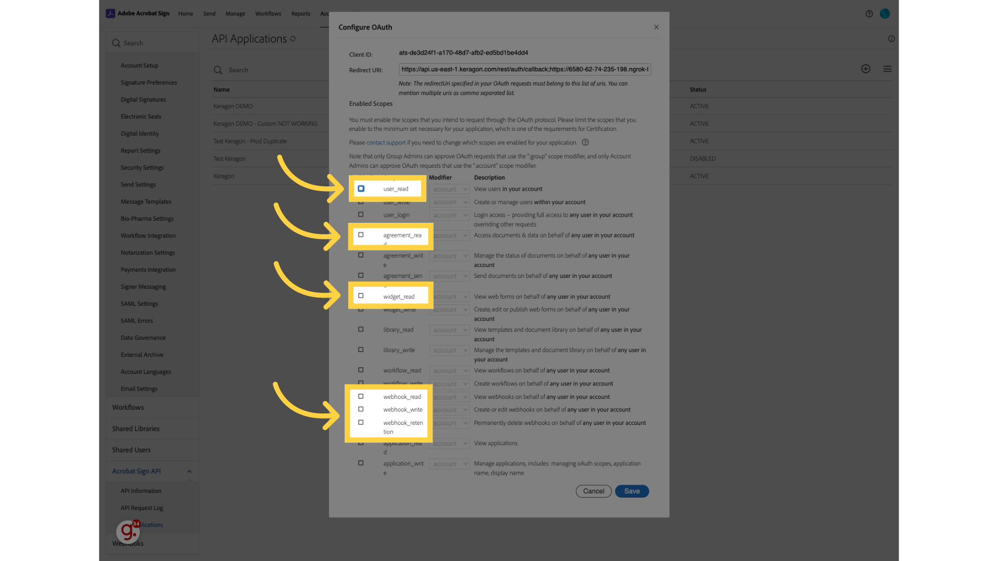Open the workflow_read modifier dropdown

tap(450, 370)
